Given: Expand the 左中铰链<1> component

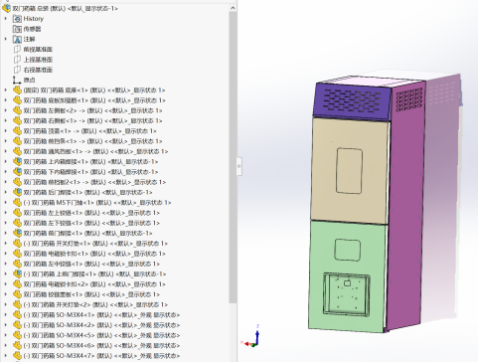Looking at the screenshot, I should [x=5, y=264].
